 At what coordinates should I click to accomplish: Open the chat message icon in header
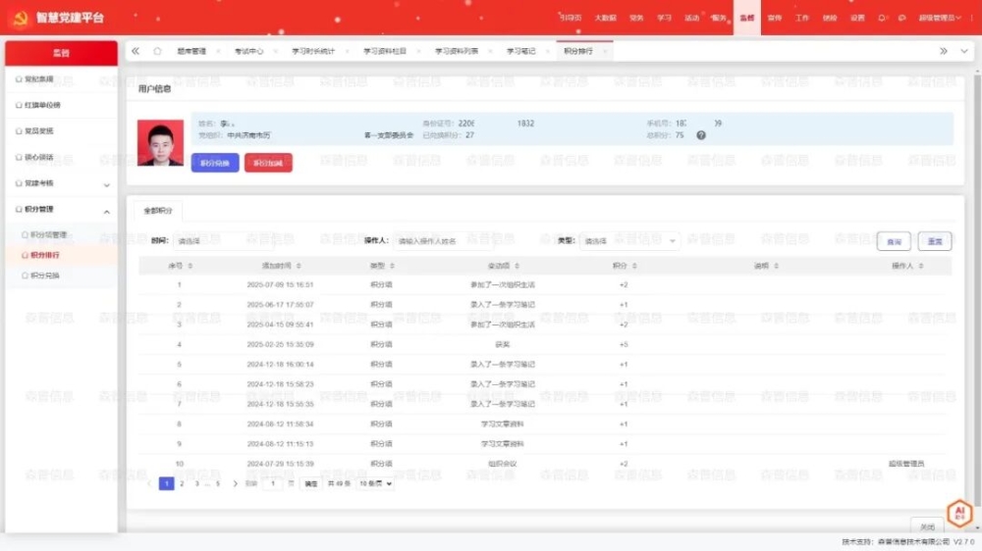[901, 18]
